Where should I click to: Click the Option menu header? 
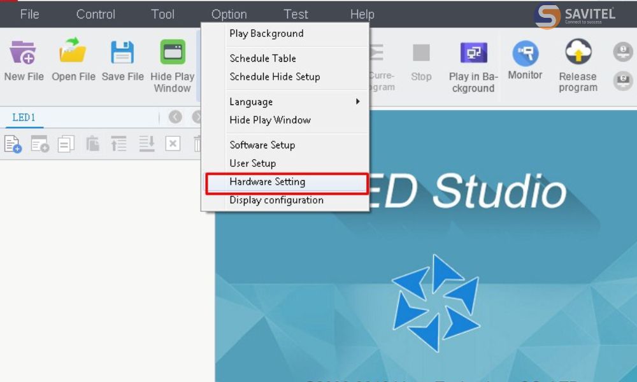(x=229, y=15)
